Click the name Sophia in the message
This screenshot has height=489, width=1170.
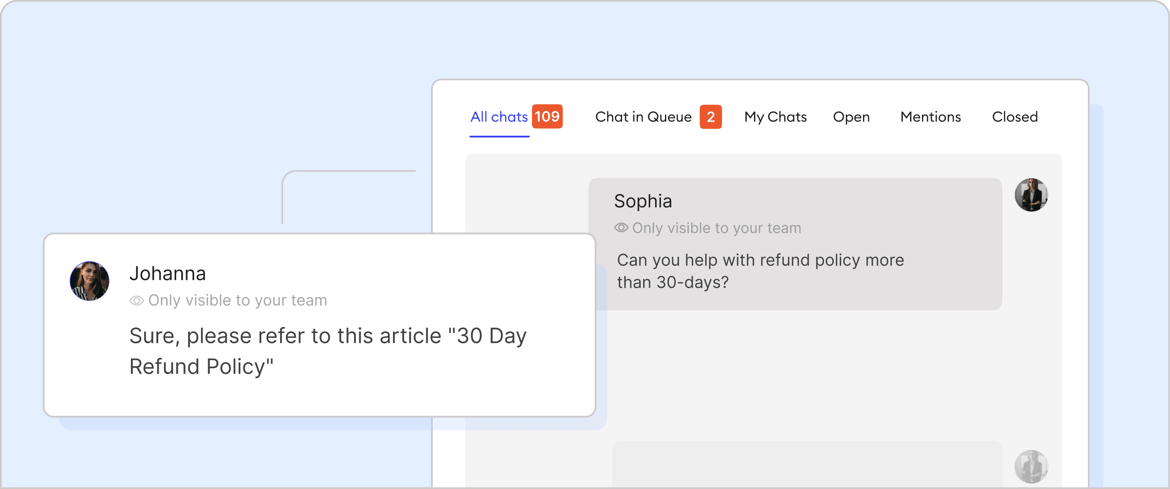point(643,201)
